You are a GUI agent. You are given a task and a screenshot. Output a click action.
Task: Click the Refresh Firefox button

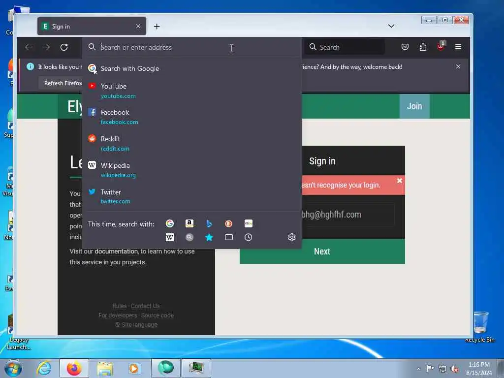61,83
